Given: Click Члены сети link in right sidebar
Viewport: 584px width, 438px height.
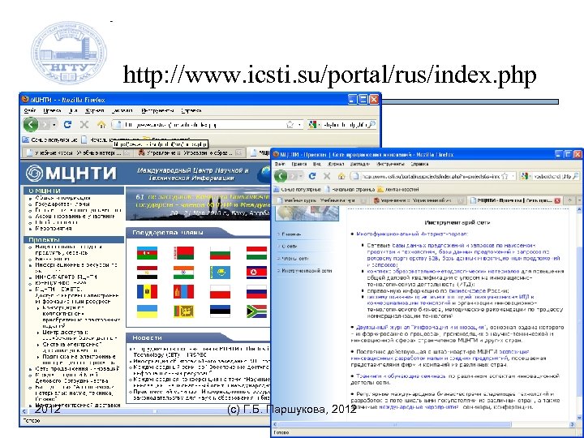Looking at the screenshot, I should [x=295, y=259].
